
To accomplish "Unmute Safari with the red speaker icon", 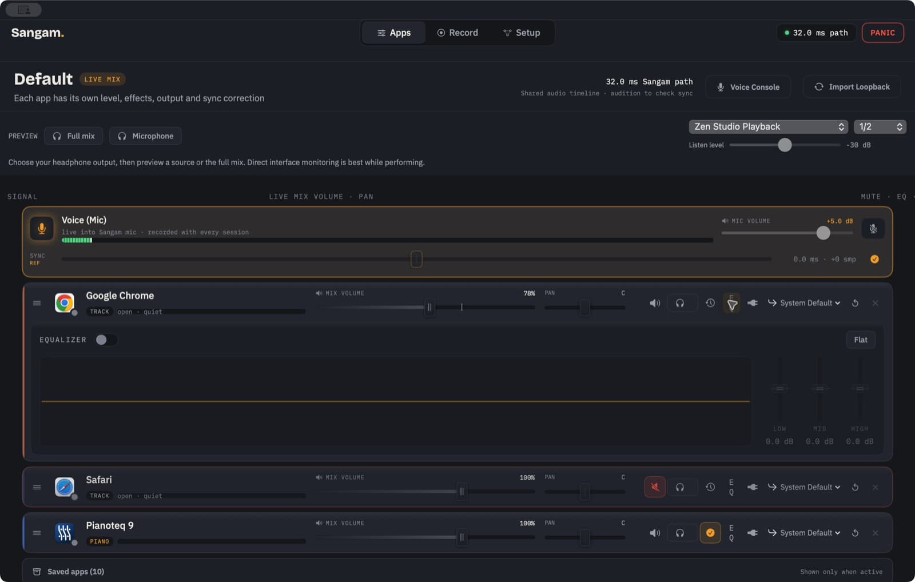I will click(655, 487).
